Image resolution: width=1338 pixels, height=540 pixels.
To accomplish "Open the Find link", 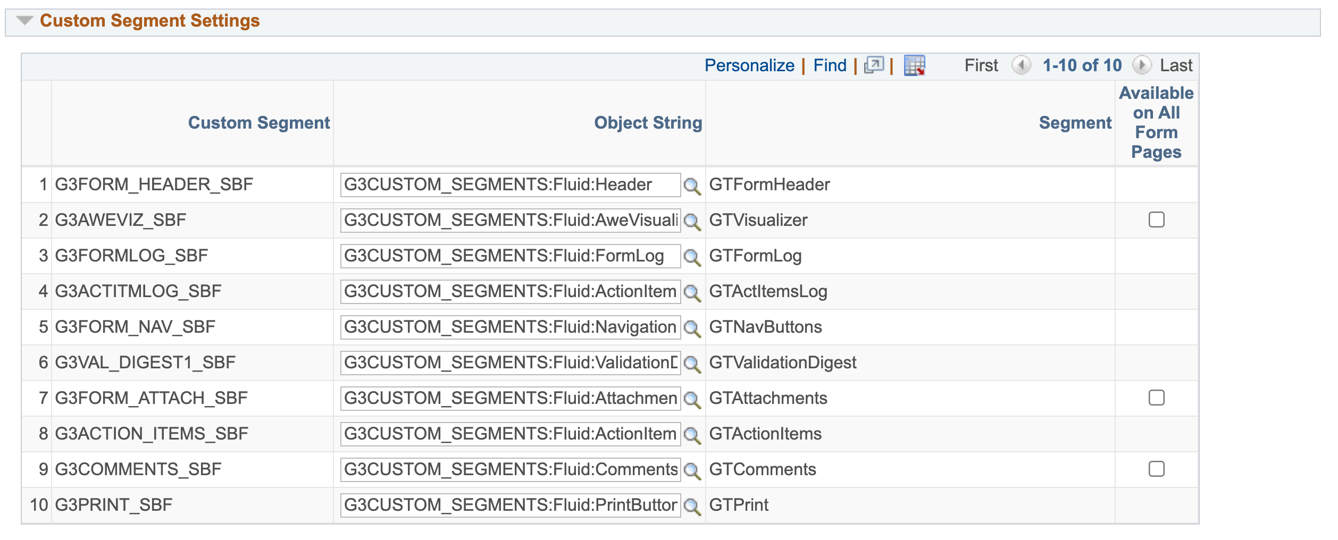I will click(x=830, y=65).
